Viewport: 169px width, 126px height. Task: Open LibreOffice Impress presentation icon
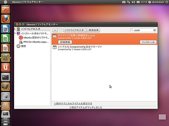pos(6,48)
